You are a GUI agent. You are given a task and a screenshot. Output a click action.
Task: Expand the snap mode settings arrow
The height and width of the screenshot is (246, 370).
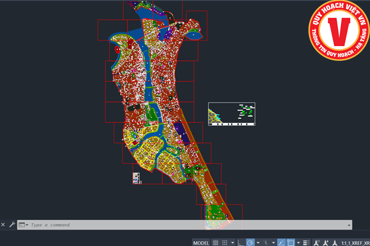click(232, 242)
